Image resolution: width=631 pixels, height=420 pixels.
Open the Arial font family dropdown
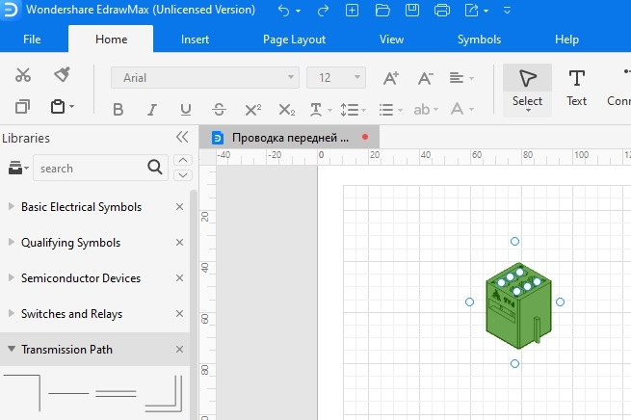(x=204, y=78)
